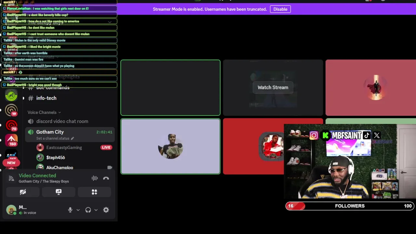
Task: Select pink tile with caped avatar
Action: (x=370, y=88)
